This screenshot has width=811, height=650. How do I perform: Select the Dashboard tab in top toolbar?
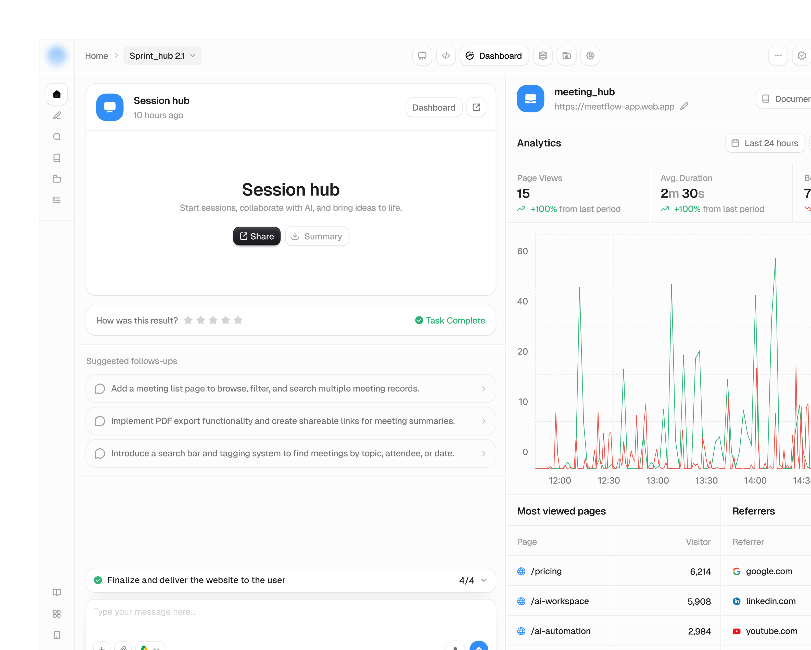pos(494,56)
